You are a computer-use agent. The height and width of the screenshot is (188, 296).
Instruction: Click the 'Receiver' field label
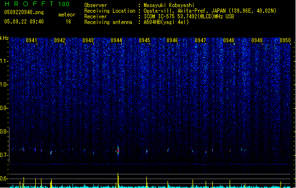[96, 16]
